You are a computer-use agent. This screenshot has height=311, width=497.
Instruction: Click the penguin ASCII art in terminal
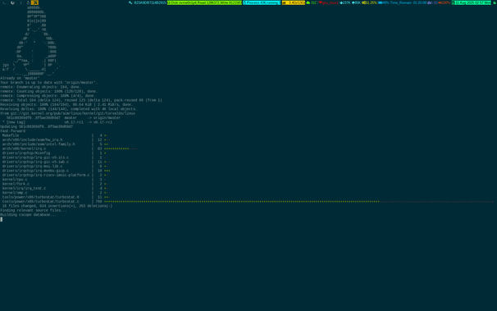coord(30,40)
